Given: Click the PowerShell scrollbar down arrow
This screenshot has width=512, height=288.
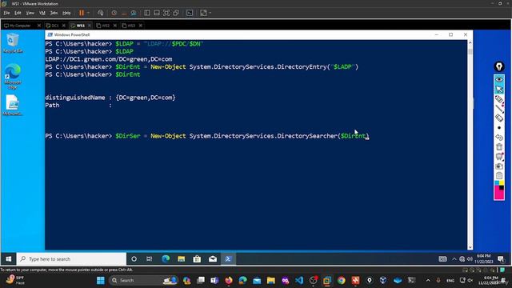Looking at the screenshot, I should (470, 247).
